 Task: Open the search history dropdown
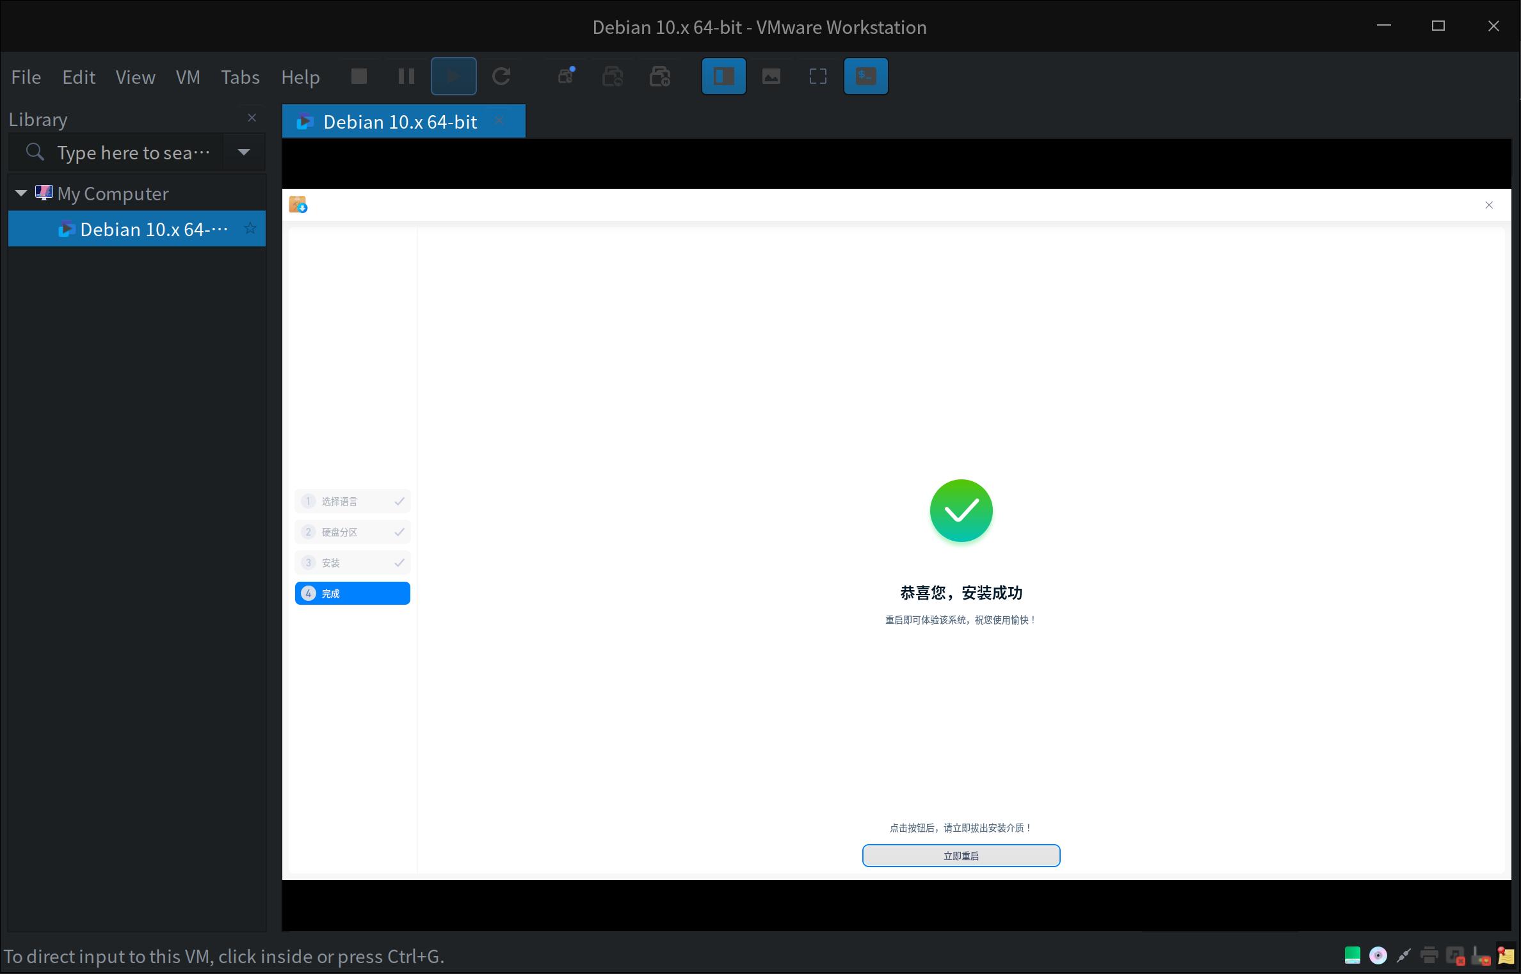(243, 152)
